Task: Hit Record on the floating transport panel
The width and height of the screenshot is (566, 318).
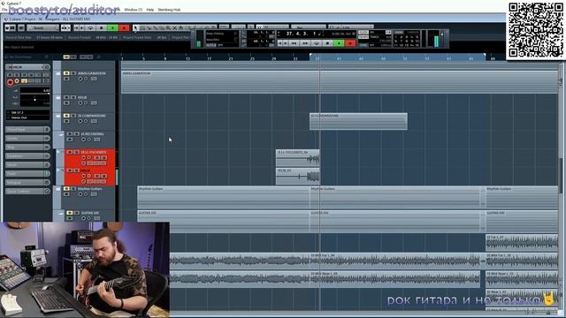Action: tap(350, 43)
